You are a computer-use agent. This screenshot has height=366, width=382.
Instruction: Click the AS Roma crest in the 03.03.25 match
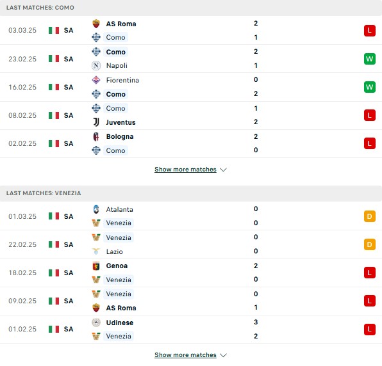[96, 24]
